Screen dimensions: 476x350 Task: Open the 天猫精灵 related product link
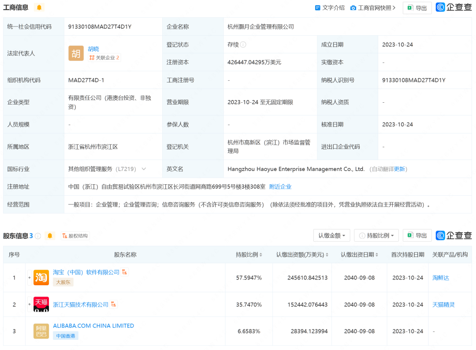443,305
